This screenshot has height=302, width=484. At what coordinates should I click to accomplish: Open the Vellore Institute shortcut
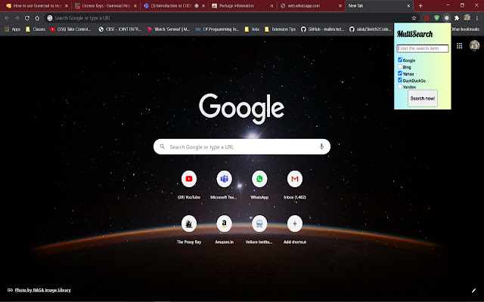coord(259,223)
